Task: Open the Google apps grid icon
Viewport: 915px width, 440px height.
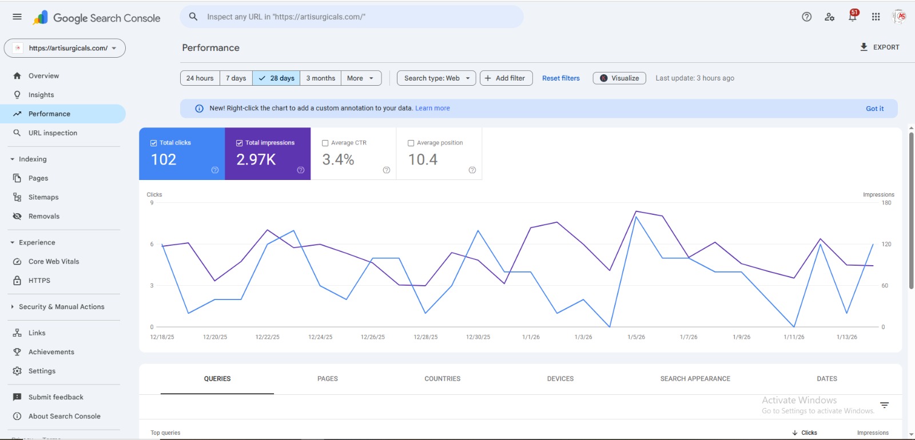Action: point(876,17)
